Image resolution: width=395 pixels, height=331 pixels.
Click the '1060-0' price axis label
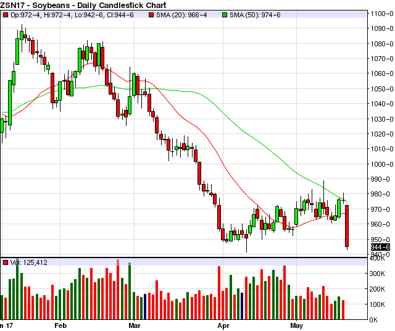[381, 73]
